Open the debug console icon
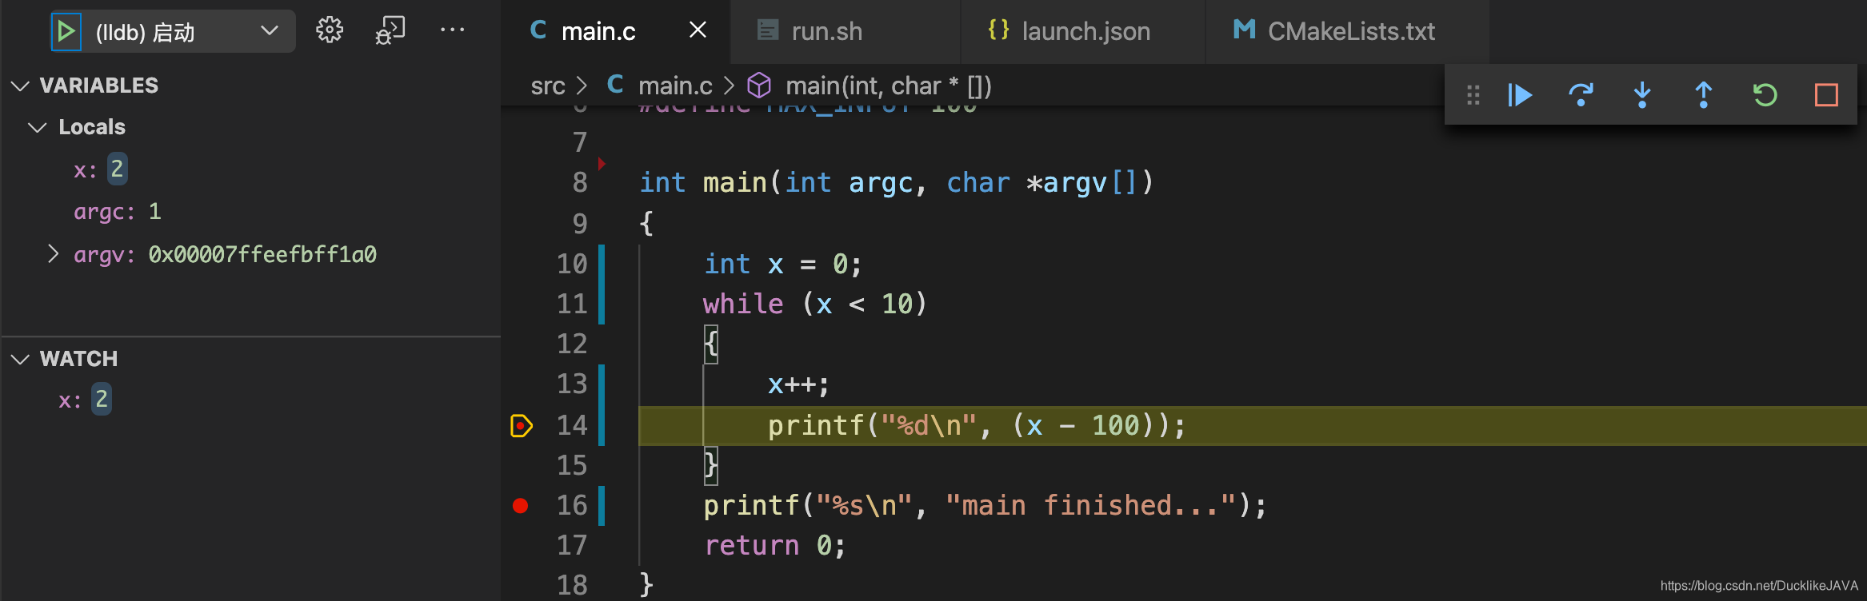The width and height of the screenshot is (1867, 601). [390, 30]
